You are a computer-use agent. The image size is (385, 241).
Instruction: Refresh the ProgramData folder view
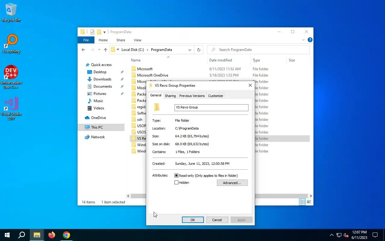[199, 50]
